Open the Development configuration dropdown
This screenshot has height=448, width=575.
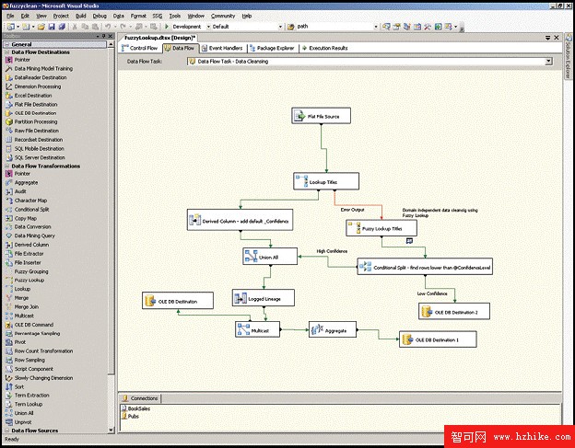208,27
